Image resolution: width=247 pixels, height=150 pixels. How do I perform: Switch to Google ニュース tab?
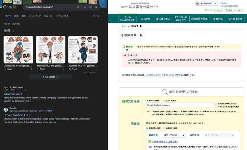point(48,16)
